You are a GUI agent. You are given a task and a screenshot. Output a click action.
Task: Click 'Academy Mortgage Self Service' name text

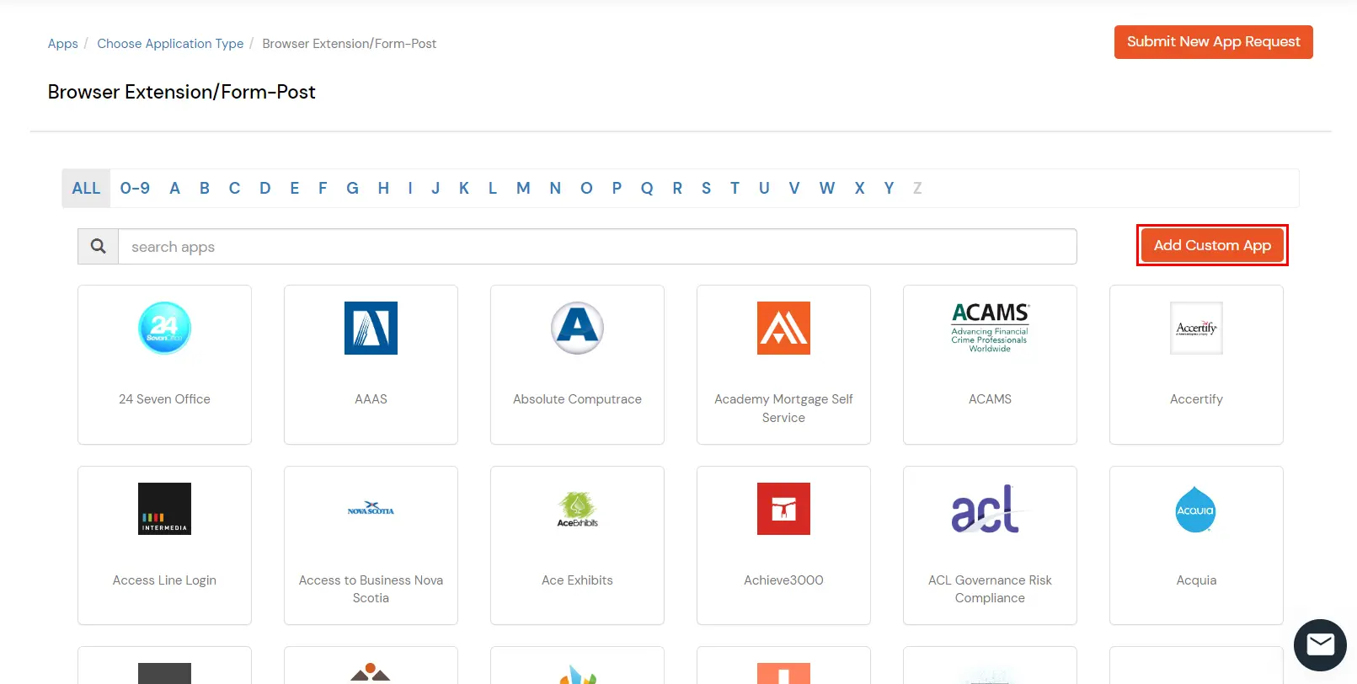click(x=783, y=409)
